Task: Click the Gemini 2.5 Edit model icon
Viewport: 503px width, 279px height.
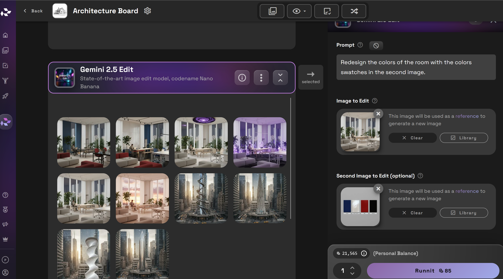Action: tap(65, 78)
